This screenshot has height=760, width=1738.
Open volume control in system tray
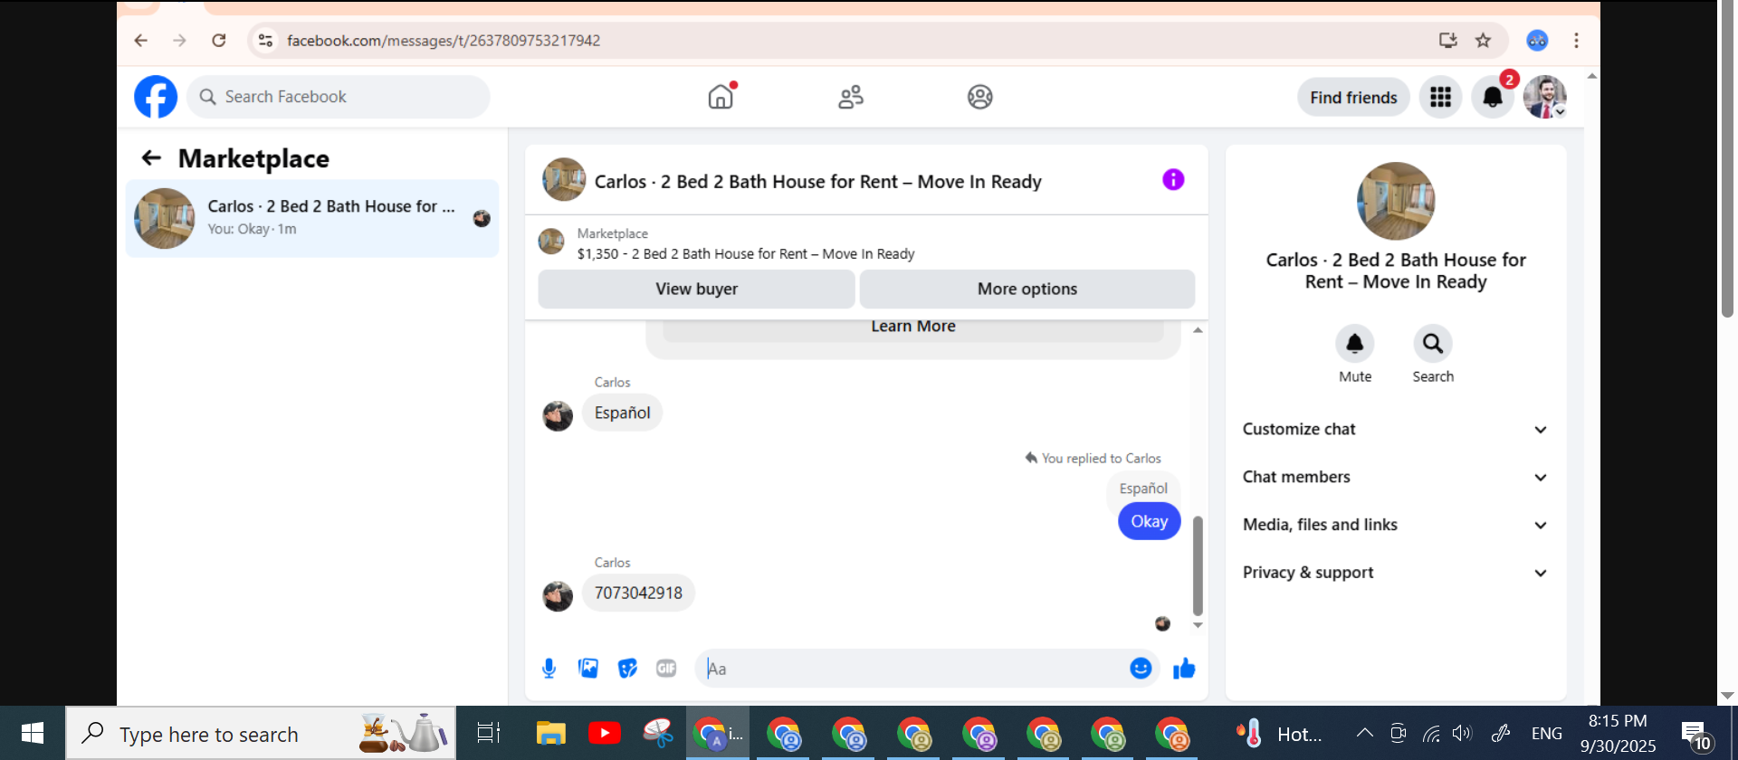coord(1462,734)
